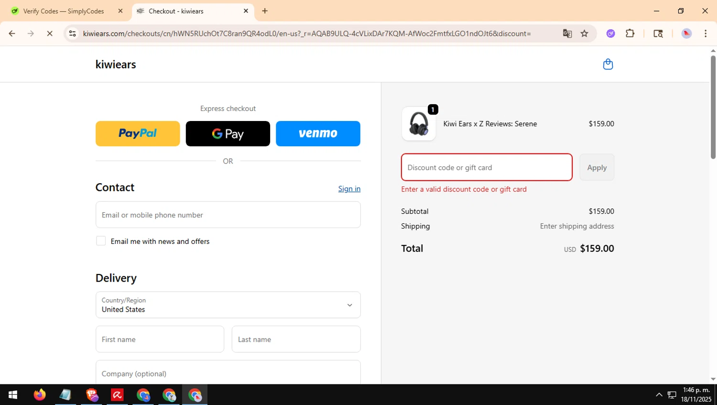Image resolution: width=717 pixels, height=405 pixels.
Task: Close the Checkout - kiwiears tab
Action: [x=246, y=11]
